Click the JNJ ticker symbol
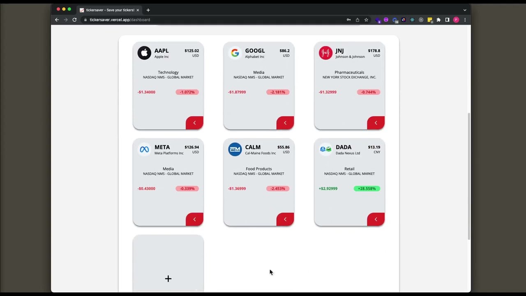Image resolution: width=526 pixels, height=296 pixels. [339, 51]
